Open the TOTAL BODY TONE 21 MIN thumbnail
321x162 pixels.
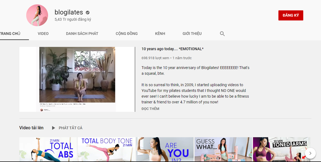[x=106, y=149]
